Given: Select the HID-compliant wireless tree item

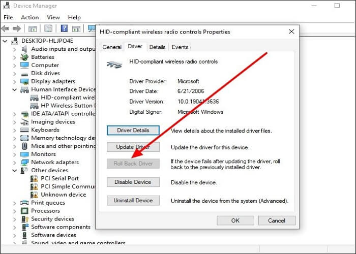Looking at the screenshot, I should (x=63, y=98).
